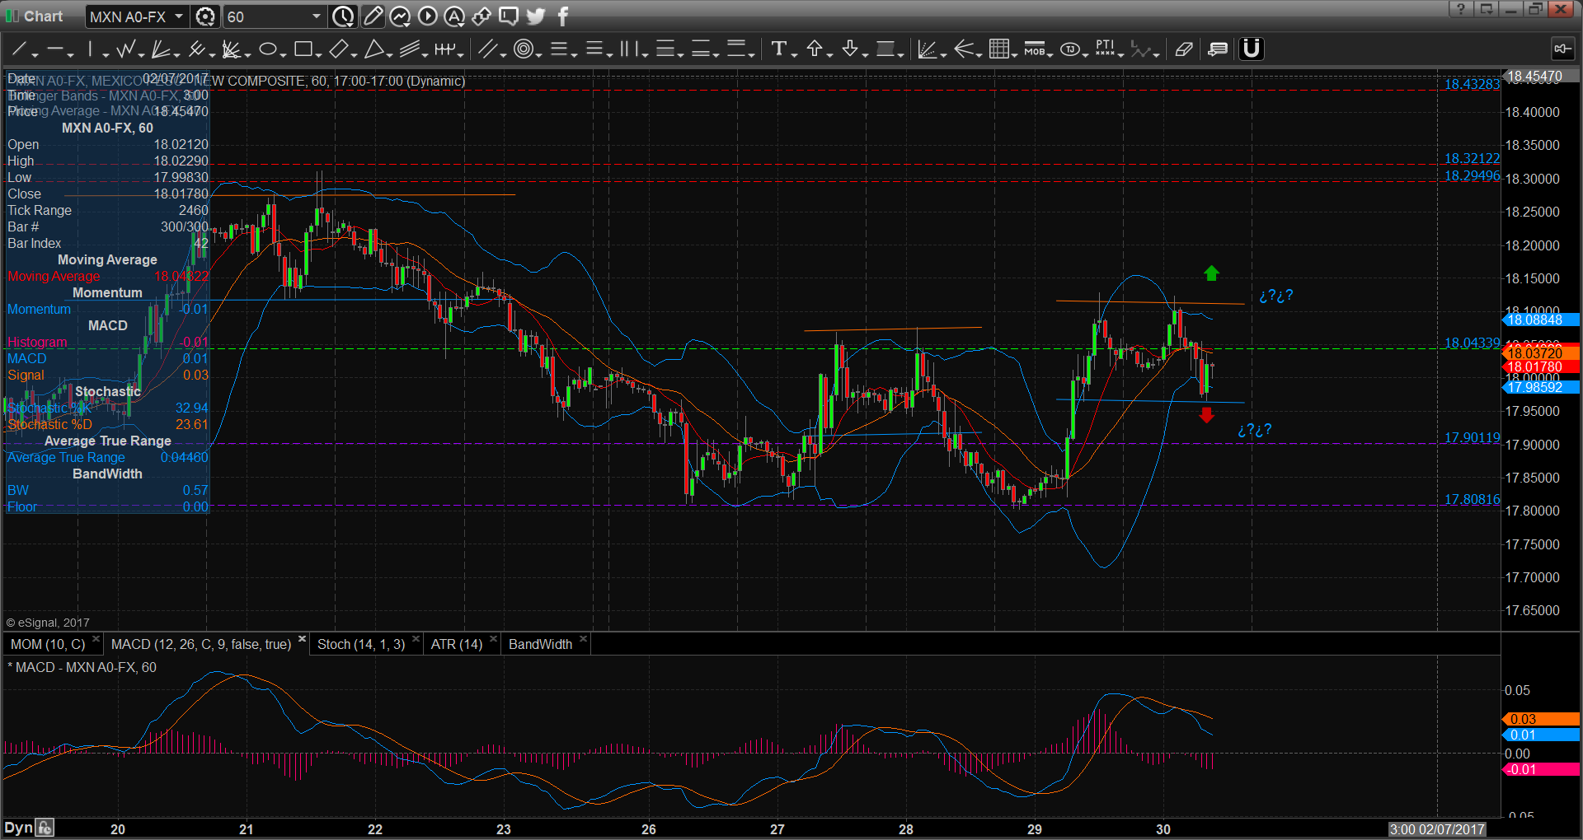Open the help question mark button
This screenshot has height=840, width=1583.
[x=1460, y=9]
